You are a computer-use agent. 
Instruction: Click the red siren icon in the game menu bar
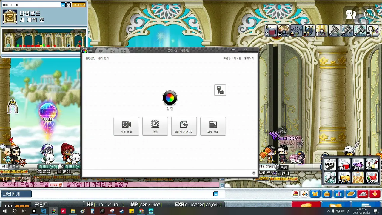click(x=295, y=194)
